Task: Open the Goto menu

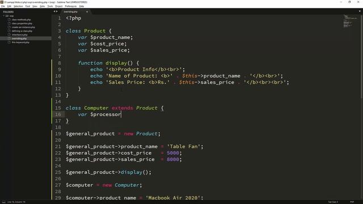Action: [42, 6]
